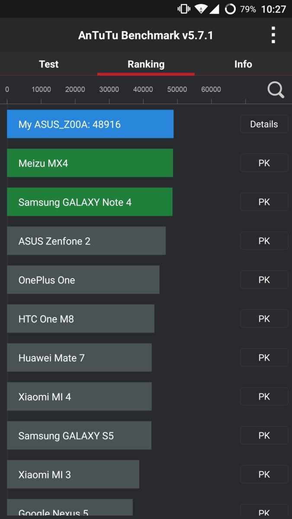Tap the cellular signal status icon
This screenshot has width=292, height=519.
pos(214,9)
